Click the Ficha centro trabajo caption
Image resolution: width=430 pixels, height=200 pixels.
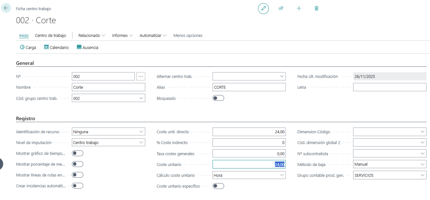click(x=34, y=8)
